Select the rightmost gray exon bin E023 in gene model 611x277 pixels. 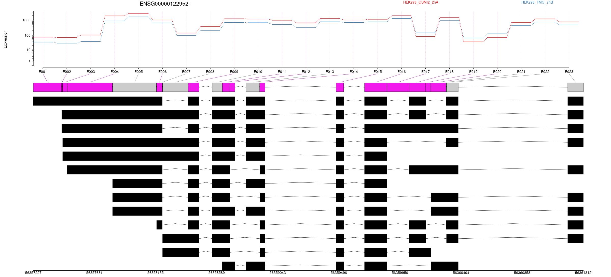(575, 87)
